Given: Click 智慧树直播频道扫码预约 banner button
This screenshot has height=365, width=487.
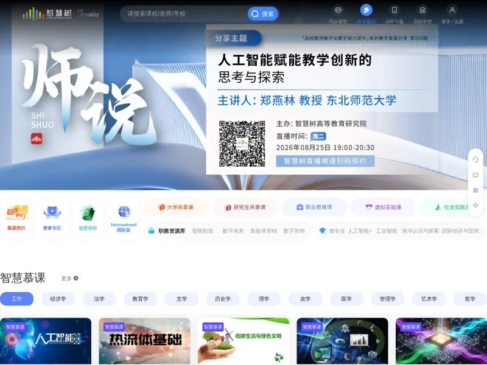Looking at the screenshot, I should 325,161.
